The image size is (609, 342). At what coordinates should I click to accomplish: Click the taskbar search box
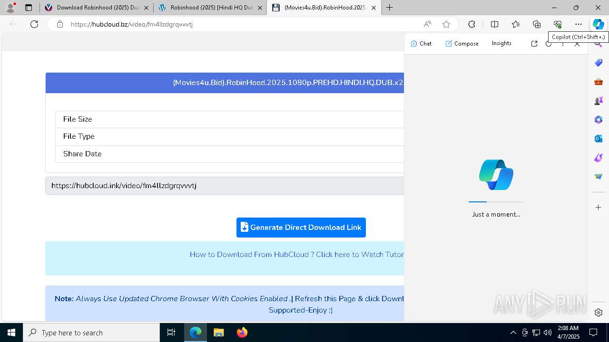[91, 332]
